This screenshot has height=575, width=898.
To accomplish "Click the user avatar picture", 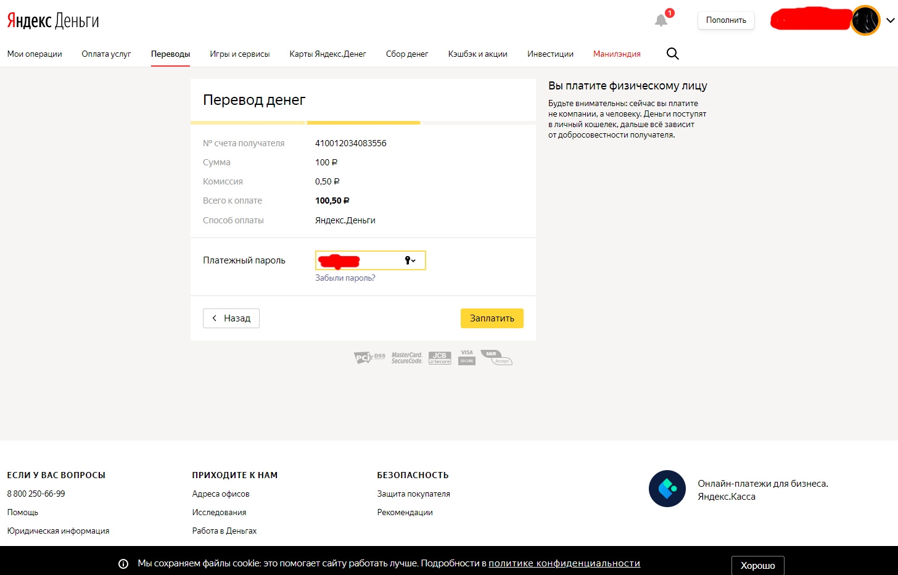I will coord(865,20).
